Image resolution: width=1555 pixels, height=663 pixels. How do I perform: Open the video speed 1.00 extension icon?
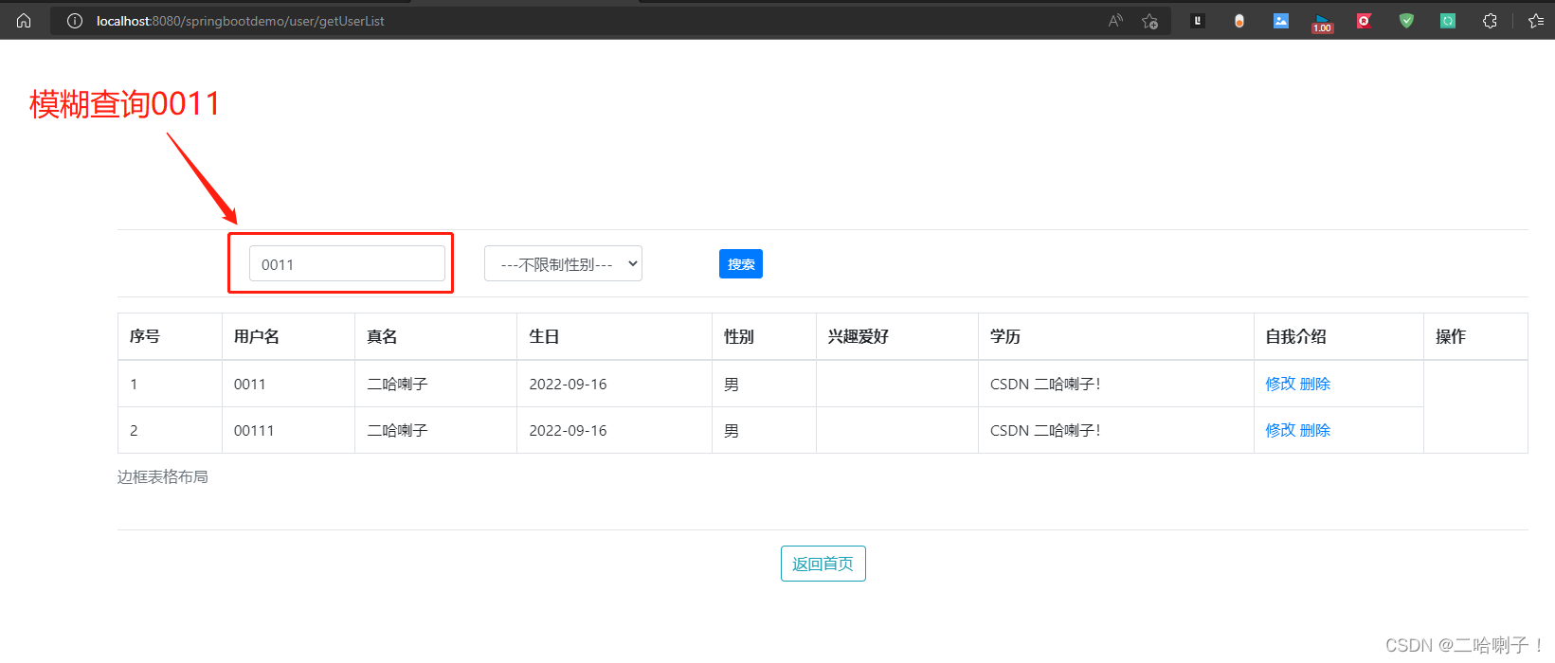[1322, 23]
